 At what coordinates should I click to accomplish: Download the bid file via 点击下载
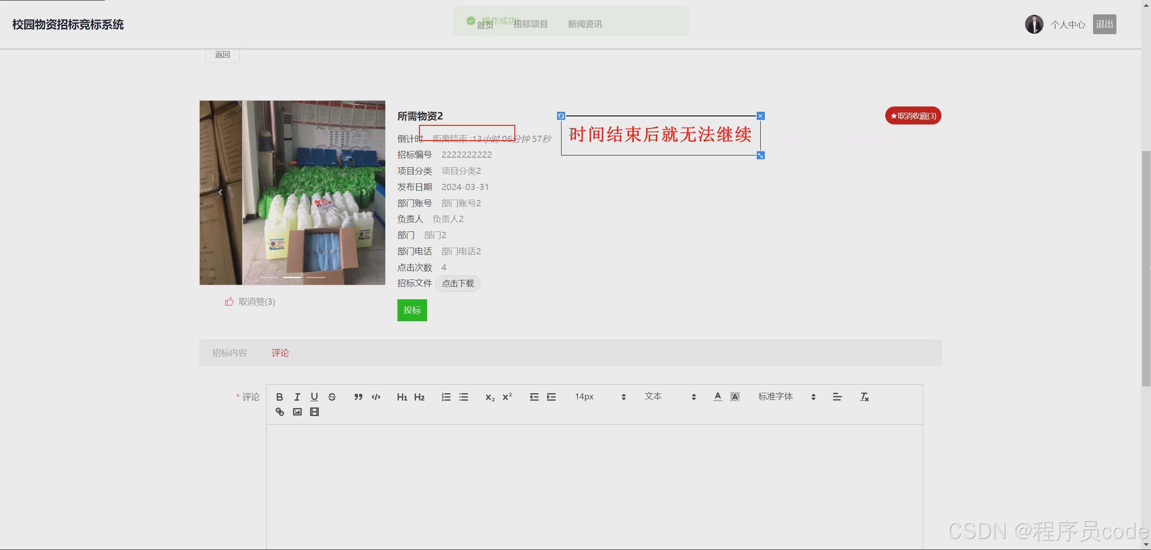tap(458, 284)
